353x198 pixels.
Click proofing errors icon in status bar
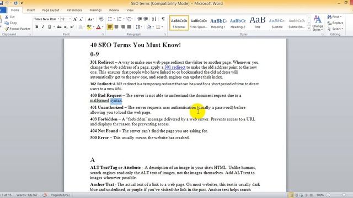click(x=45, y=195)
